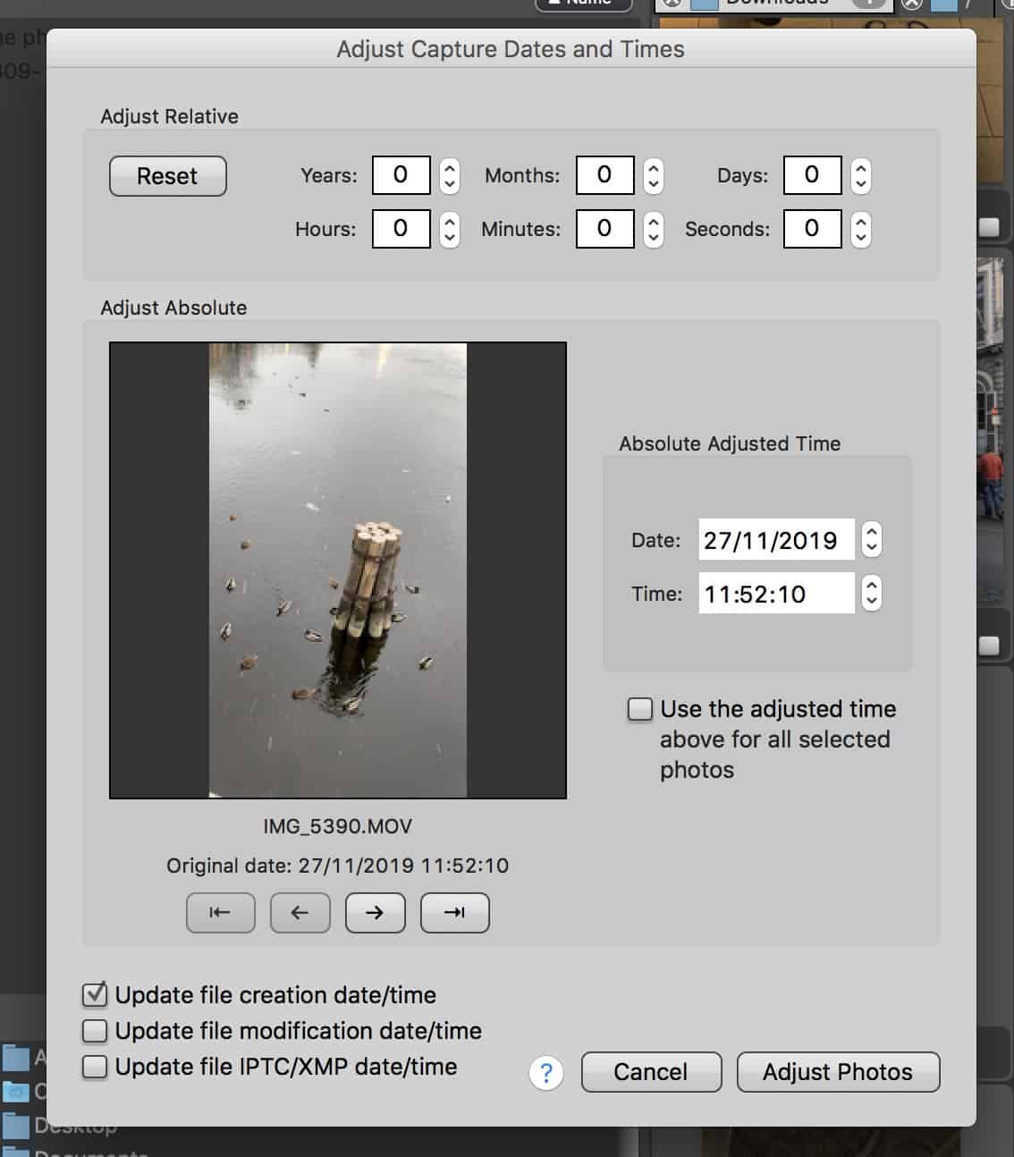Enable Update file IPTC/XMP date/time
Viewport: 1014px width, 1157px height.
click(95, 1066)
